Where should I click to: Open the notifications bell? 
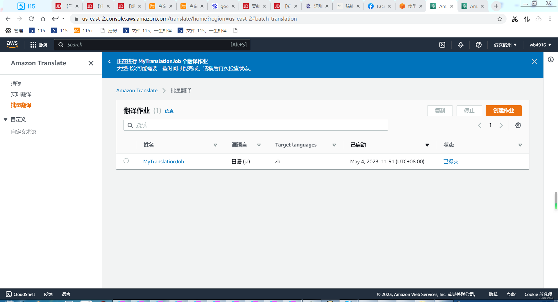click(x=461, y=45)
